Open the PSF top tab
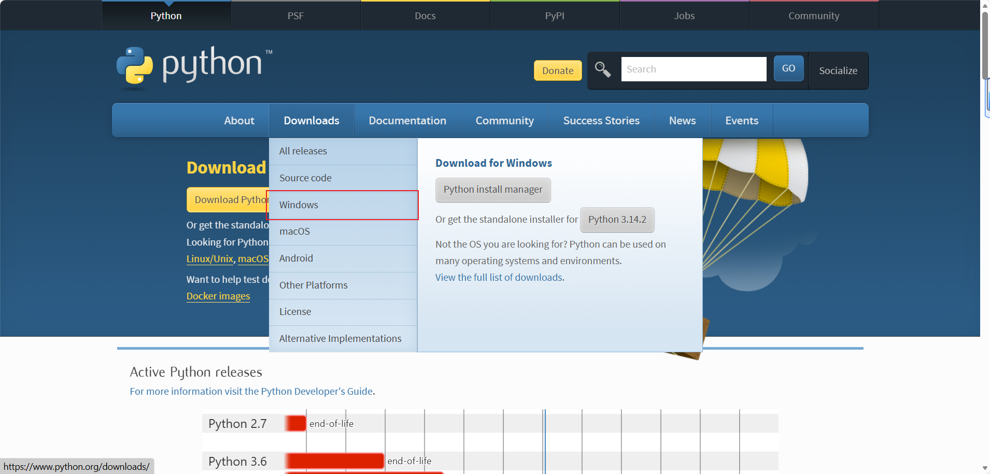The height and width of the screenshot is (474, 990). click(x=295, y=16)
